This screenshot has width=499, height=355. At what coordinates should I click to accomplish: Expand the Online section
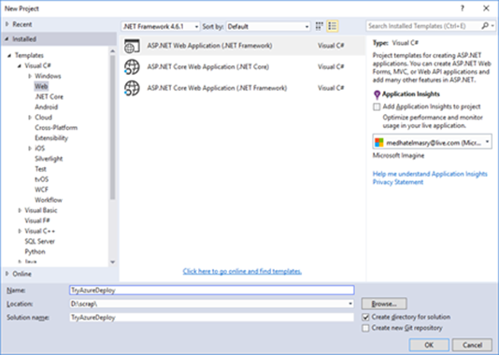(7, 274)
